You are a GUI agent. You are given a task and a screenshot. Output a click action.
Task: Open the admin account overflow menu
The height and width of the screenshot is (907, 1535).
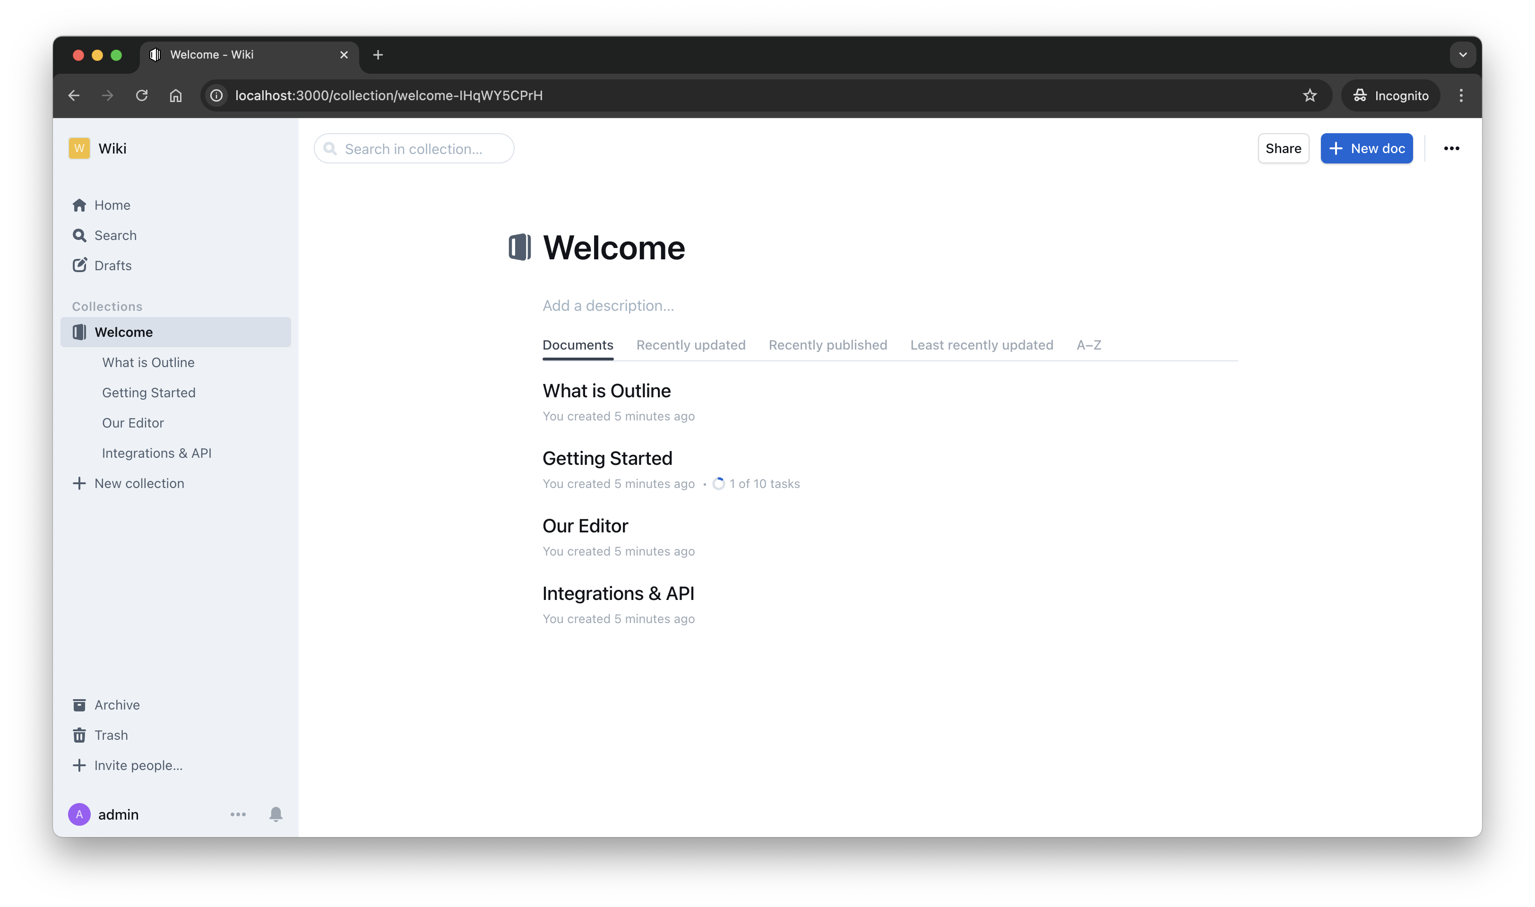(x=238, y=814)
